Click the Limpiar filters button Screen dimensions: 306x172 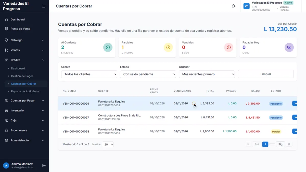point(266,74)
